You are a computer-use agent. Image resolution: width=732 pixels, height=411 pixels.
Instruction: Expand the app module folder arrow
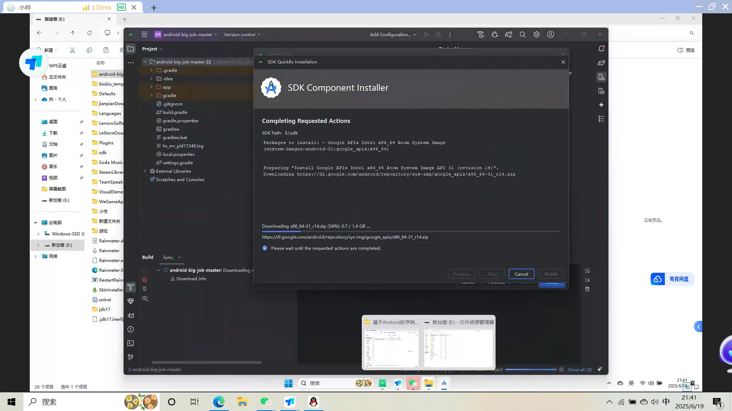(x=151, y=87)
